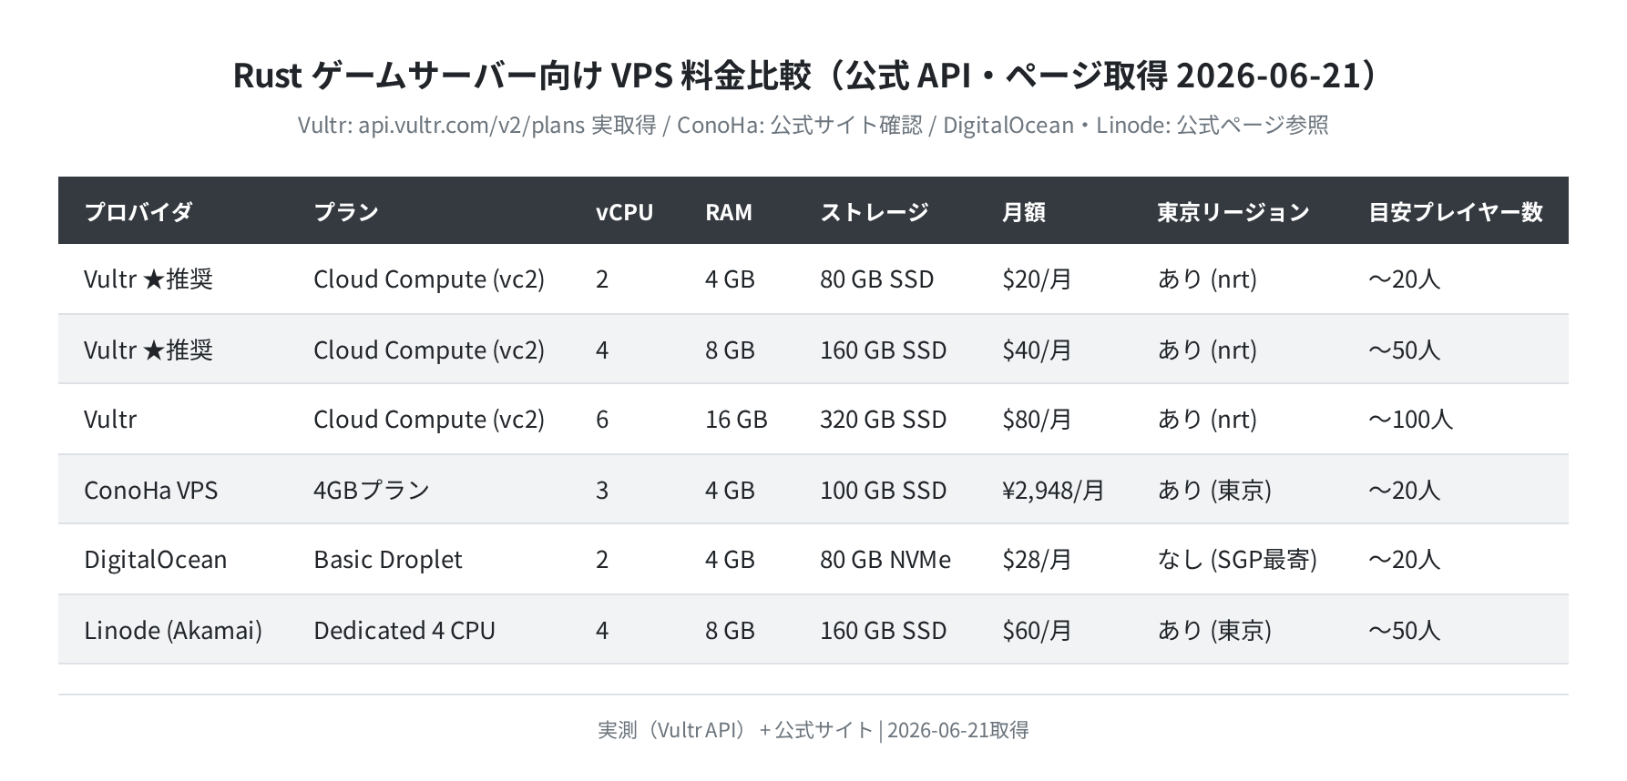Click the プロバイダ column header
This screenshot has height=781, width=1627.
click(x=138, y=212)
